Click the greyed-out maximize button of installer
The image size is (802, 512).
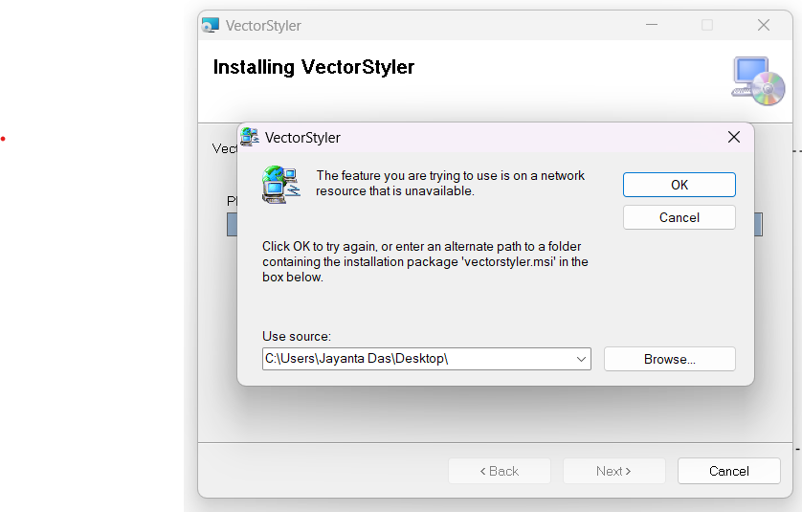pyautogui.click(x=707, y=26)
